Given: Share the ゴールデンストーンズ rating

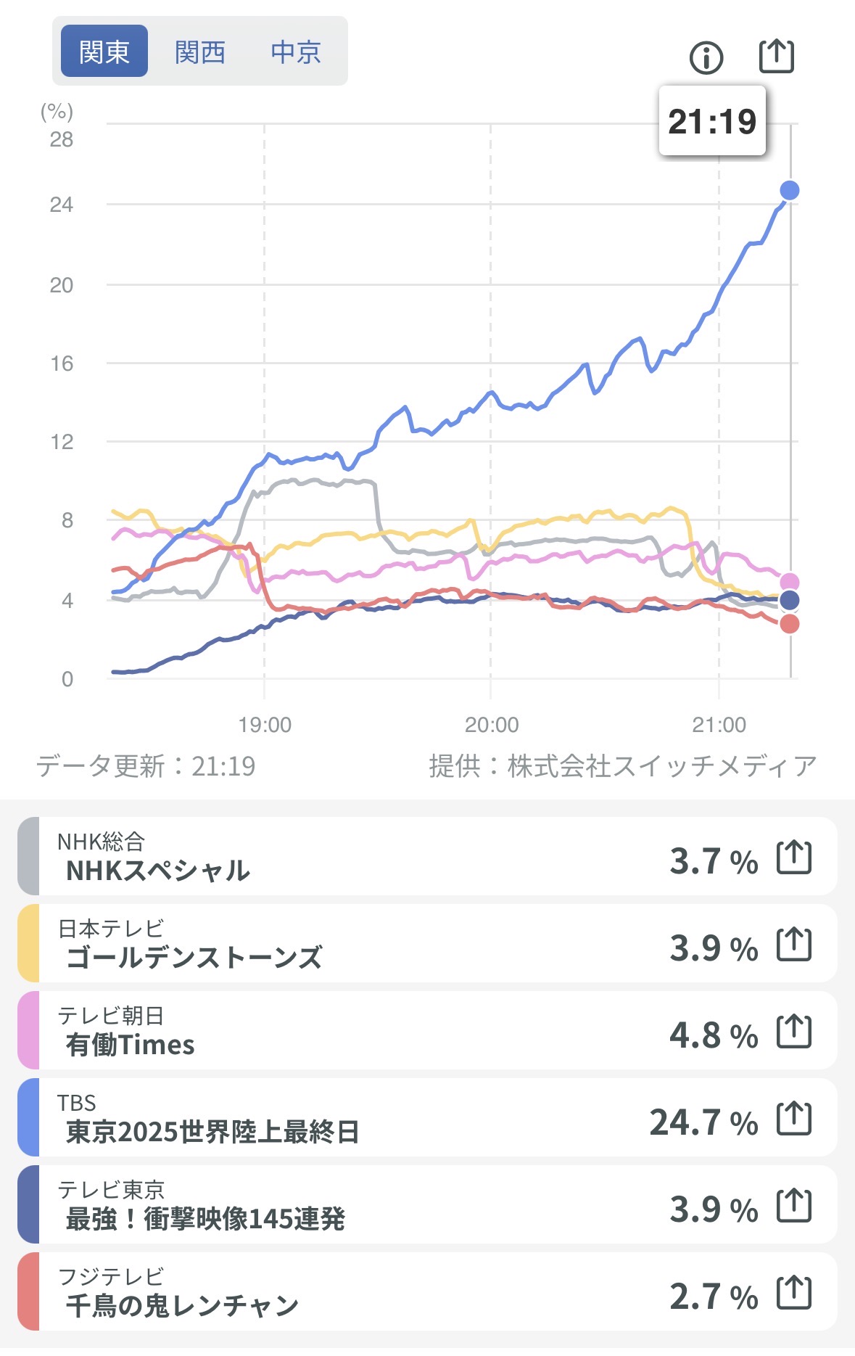Looking at the screenshot, I should [793, 945].
